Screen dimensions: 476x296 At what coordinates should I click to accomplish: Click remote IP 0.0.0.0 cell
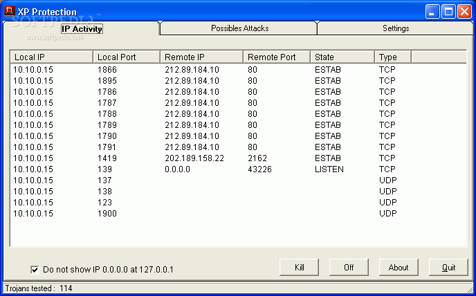pos(177,169)
